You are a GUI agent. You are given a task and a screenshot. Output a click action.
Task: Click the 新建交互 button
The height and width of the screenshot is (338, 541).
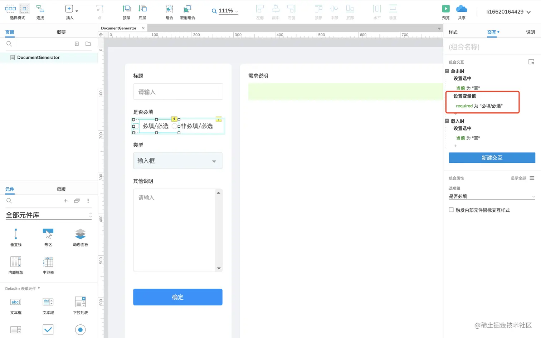click(492, 158)
